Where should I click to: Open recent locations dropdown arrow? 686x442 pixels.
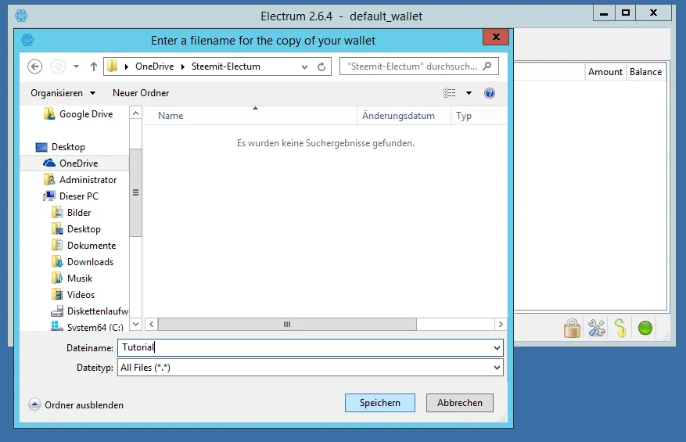76,66
